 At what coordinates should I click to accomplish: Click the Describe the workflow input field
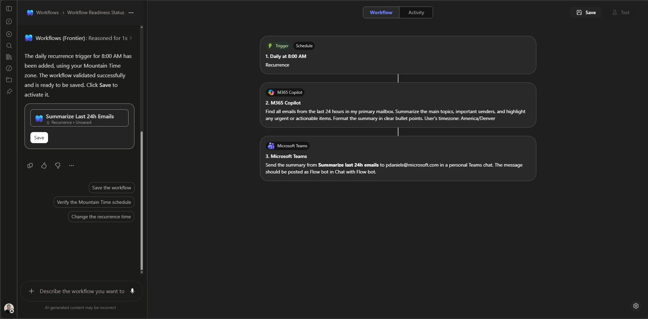[x=82, y=291]
